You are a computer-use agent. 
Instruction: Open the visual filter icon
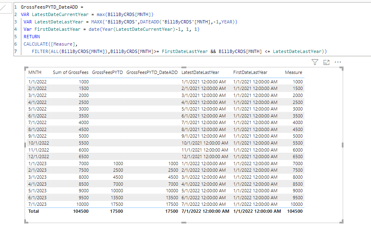pyautogui.click(x=315, y=62)
